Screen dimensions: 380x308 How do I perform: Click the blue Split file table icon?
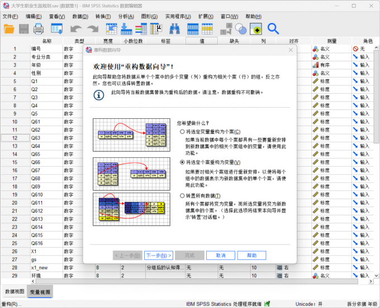click(193, 29)
